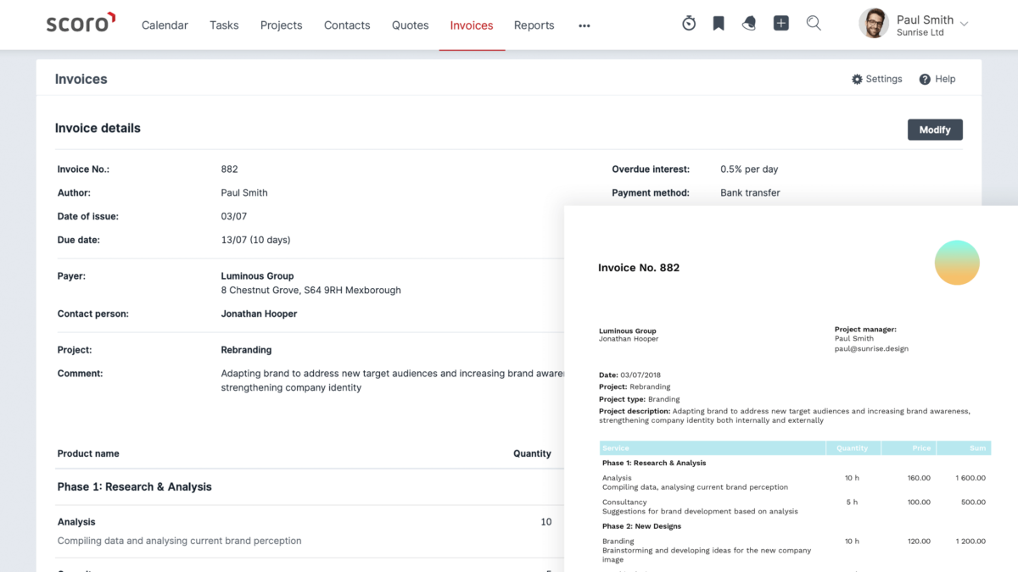
Task: Click the Settings gear icon
Action: [x=857, y=79]
